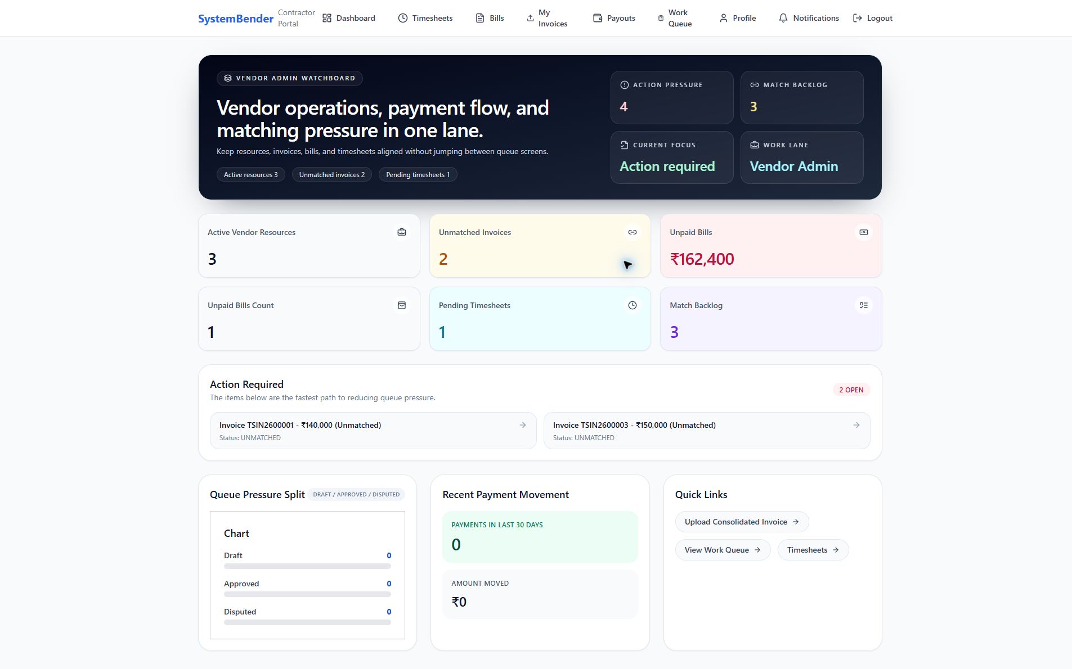Click the Bills document icon
Image resolution: width=1072 pixels, height=669 pixels.
pos(480,18)
